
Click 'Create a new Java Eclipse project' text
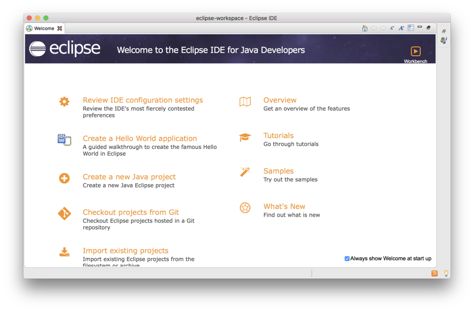pyautogui.click(x=129, y=185)
